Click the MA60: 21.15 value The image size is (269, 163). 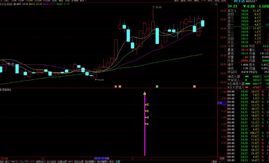63,4
